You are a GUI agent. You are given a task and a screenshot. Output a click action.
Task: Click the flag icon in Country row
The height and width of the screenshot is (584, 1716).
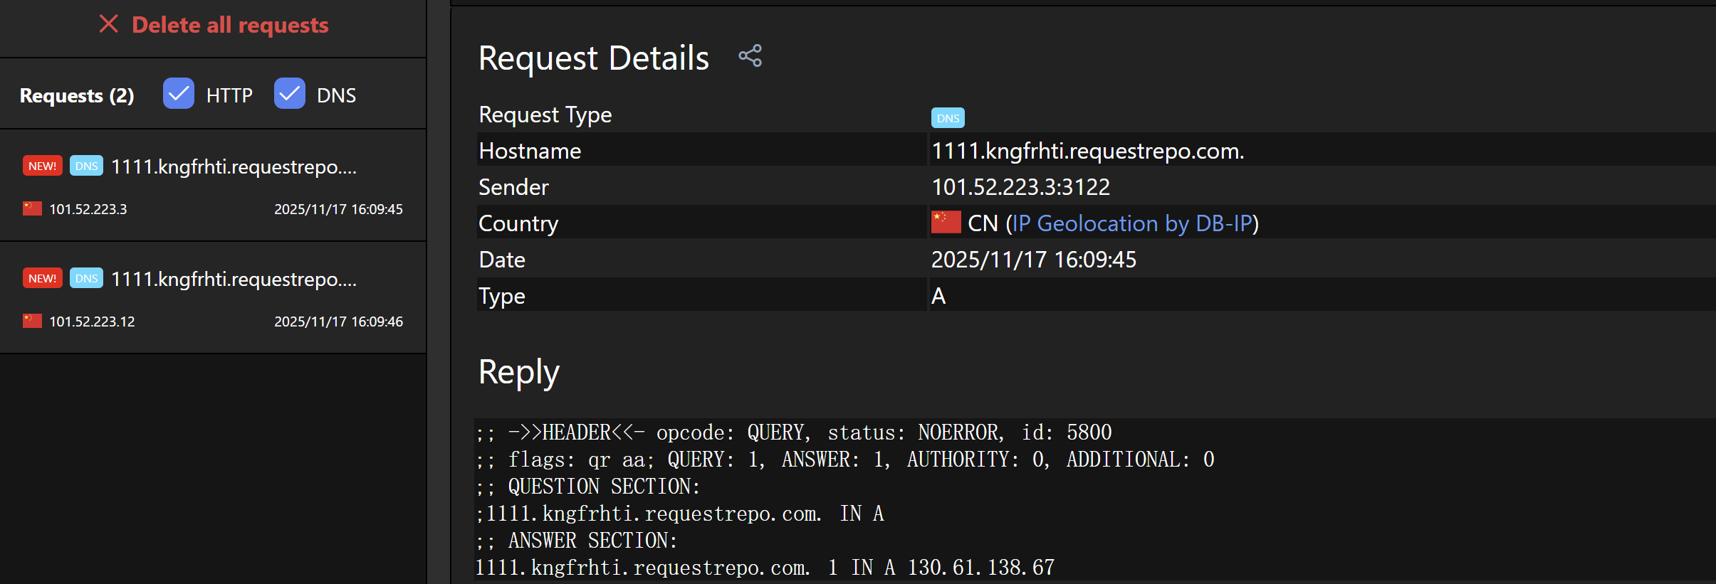point(946,222)
